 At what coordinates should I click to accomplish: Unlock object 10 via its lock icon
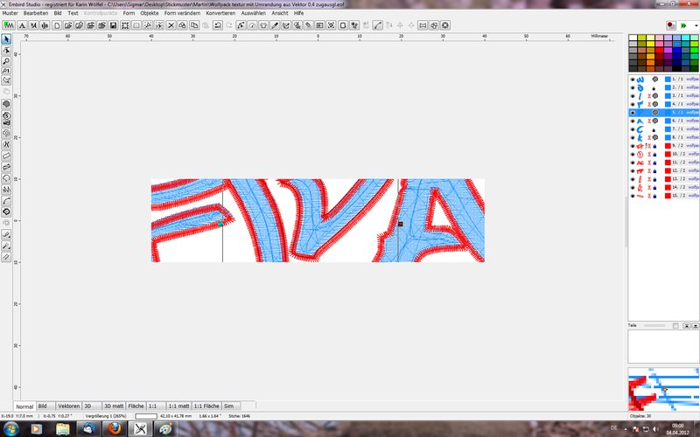point(654,155)
